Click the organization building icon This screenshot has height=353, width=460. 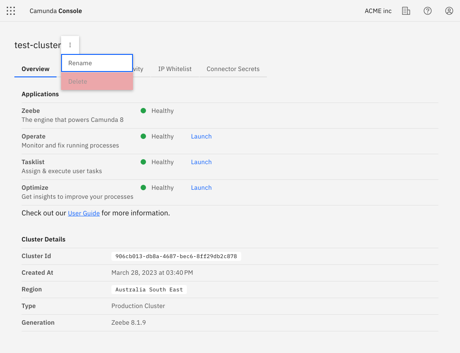pyautogui.click(x=406, y=11)
